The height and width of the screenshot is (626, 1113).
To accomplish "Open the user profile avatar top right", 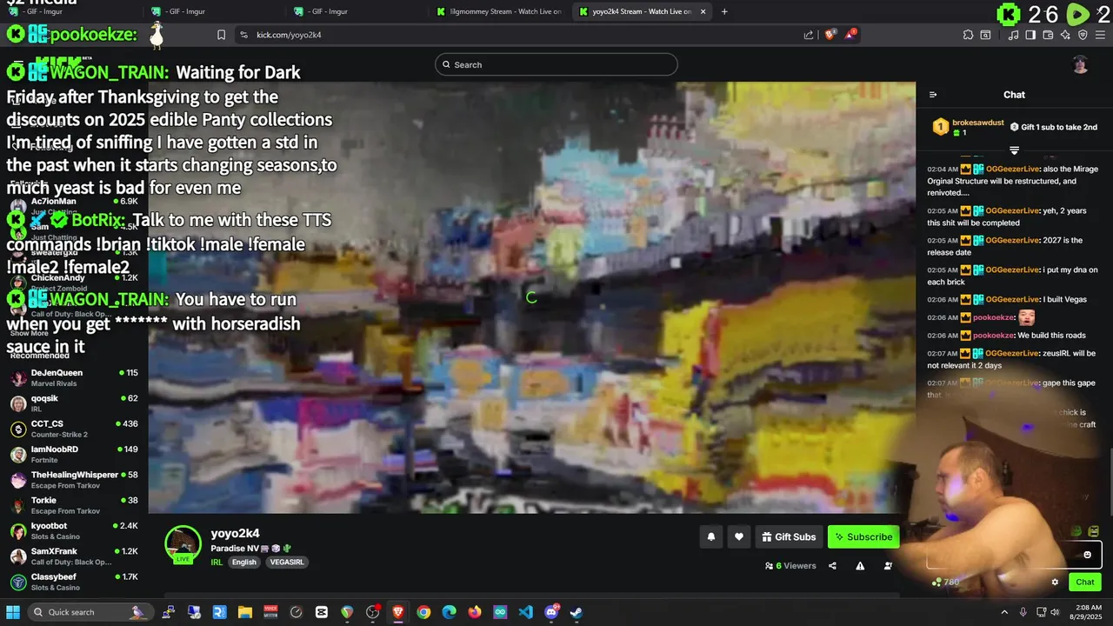I will [1080, 64].
